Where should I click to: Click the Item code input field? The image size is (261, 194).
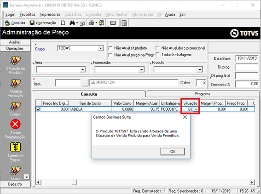[68, 83]
